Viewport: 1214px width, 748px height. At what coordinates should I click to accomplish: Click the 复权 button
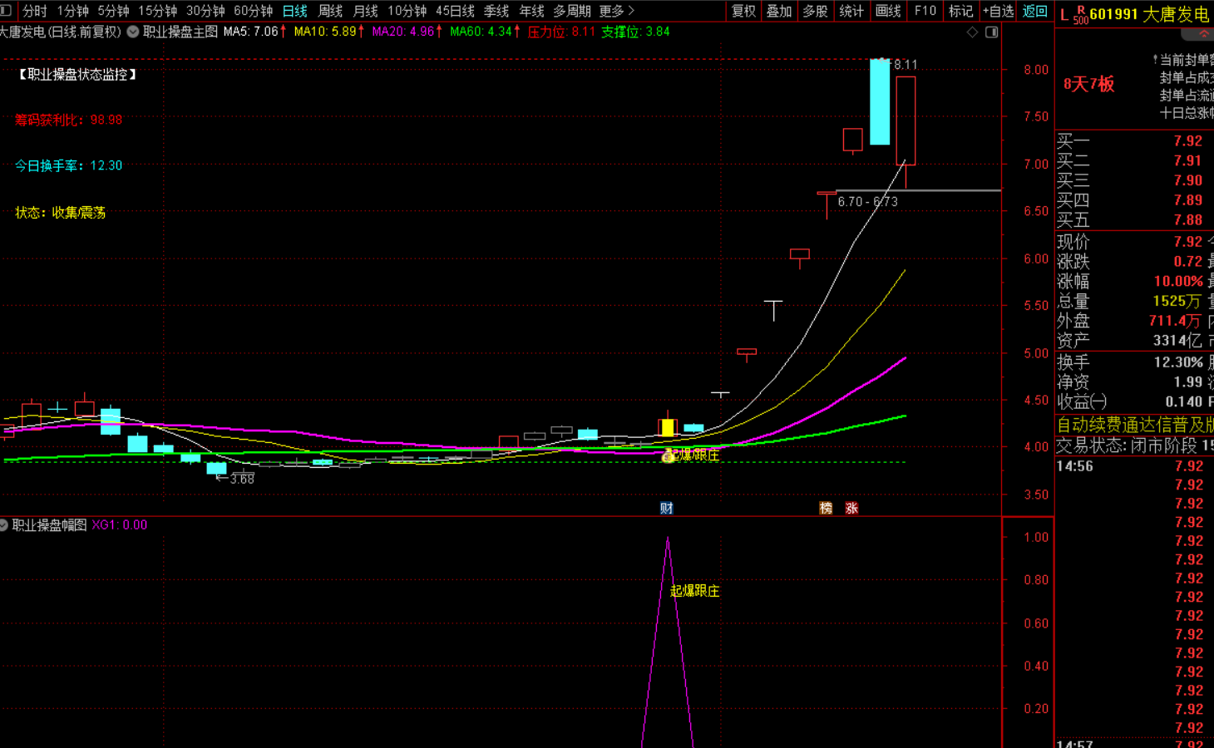[x=743, y=11]
